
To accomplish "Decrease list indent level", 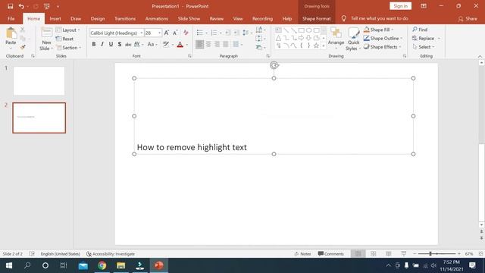I will click(227, 33).
